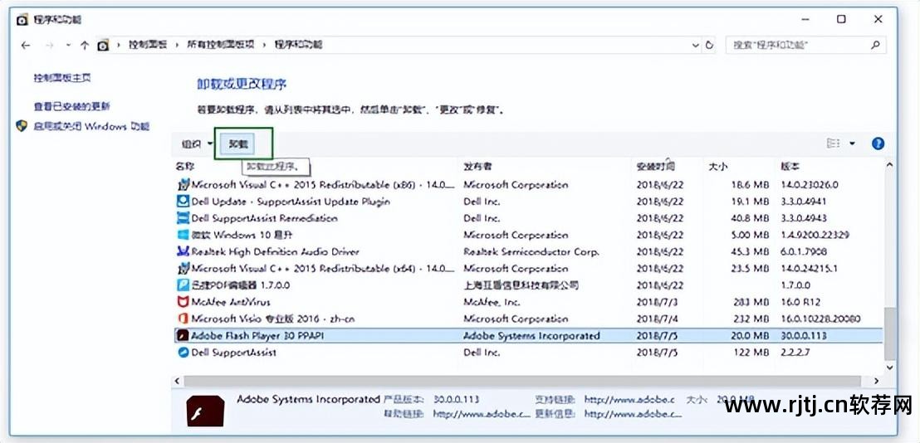Click the 微软 Windows 10 易升 icon
The image size is (920, 443).
(x=183, y=235)
